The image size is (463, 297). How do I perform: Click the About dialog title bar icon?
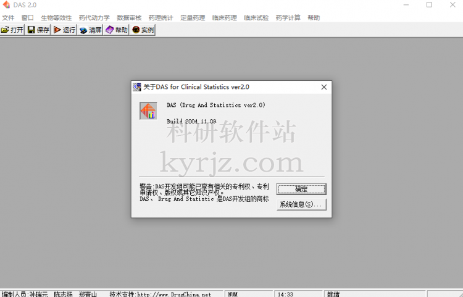[136, 87]
